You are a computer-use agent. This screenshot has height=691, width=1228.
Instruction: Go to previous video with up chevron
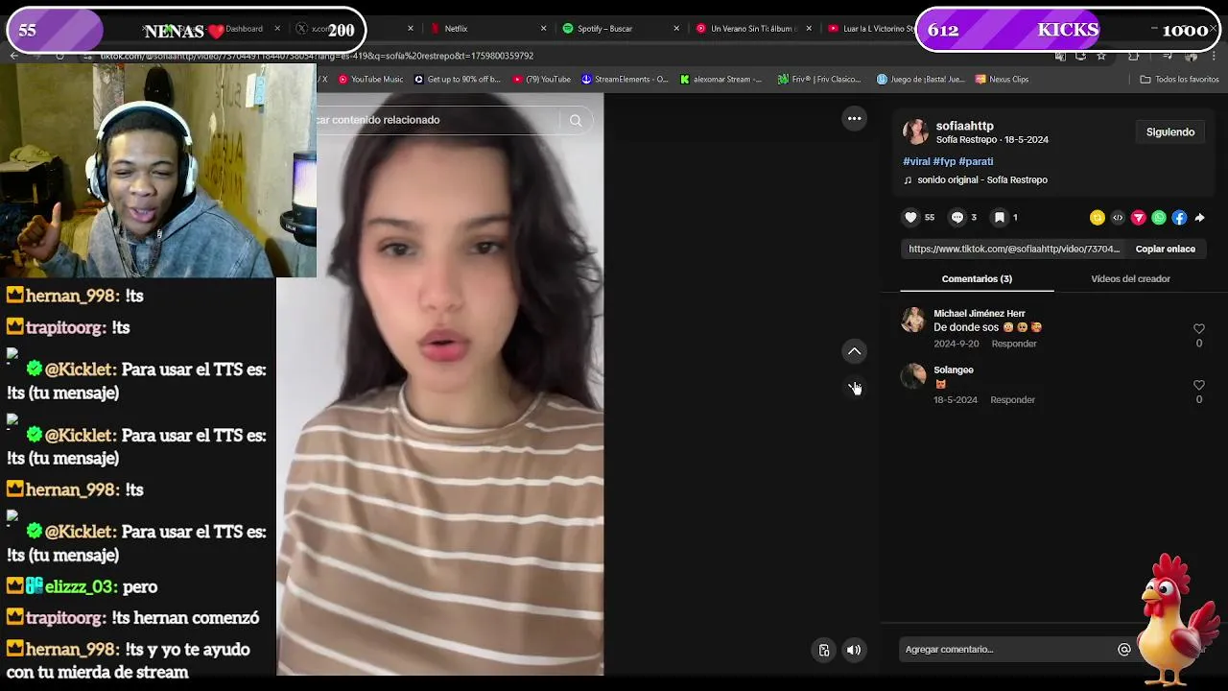(854, 351)
